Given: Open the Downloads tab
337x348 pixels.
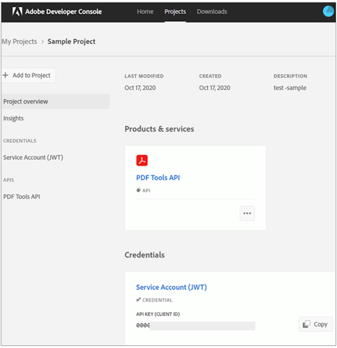Looking at the screenshot, I should pyautogui.click(x=212, y=11).
